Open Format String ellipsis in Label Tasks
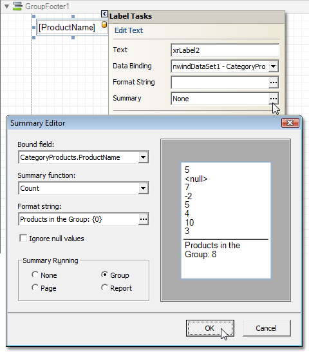The height and width of the screenshot is (352, 309). click(274, 83)
